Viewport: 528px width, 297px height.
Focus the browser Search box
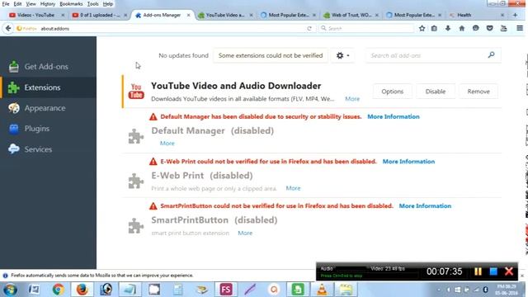click(366, 29)
